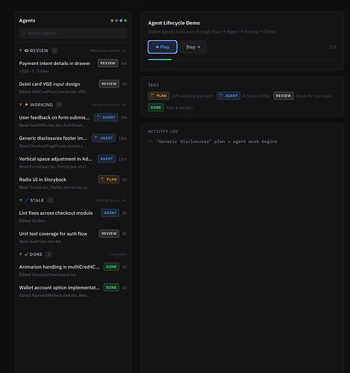Collapse the WORKING section triangle

coord(21,104)
